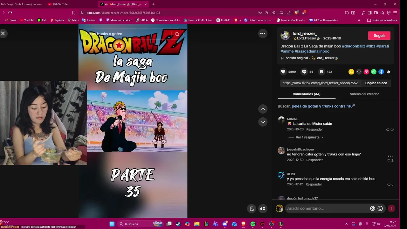This screenshot has height=229, width=407.
Task: Click sonido original music link
Action: 309,58
